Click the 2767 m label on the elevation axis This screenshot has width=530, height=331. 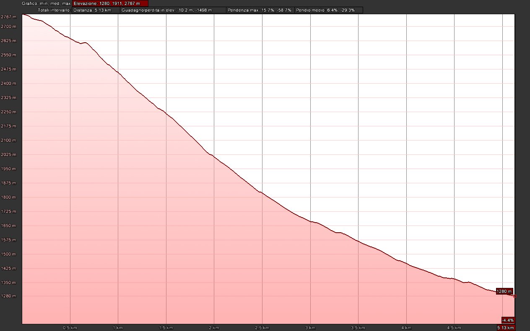click(8, 17)
